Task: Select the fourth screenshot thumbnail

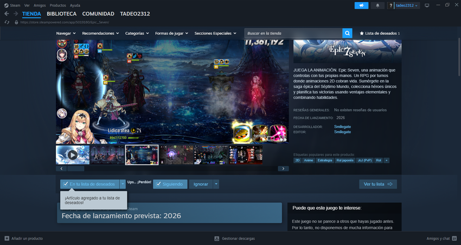Action: [x=176, y=155]
